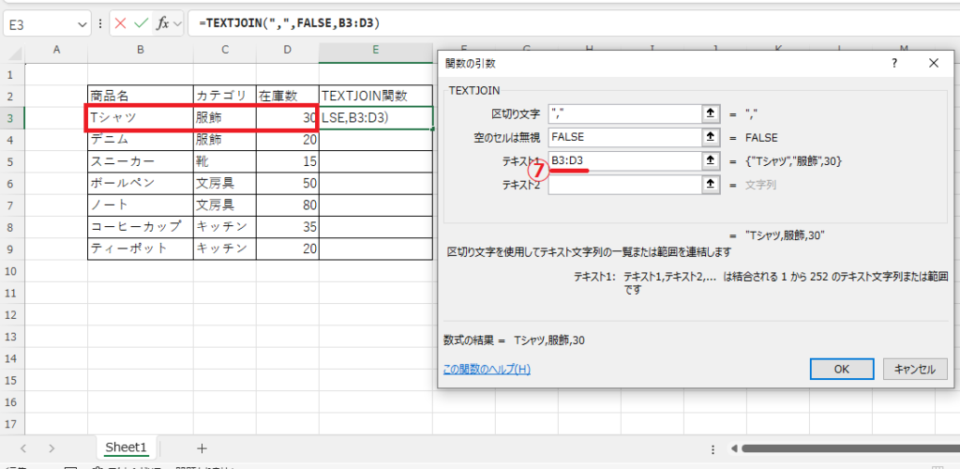
Task: Select cell containing ノート
Action: coord(141,205)
